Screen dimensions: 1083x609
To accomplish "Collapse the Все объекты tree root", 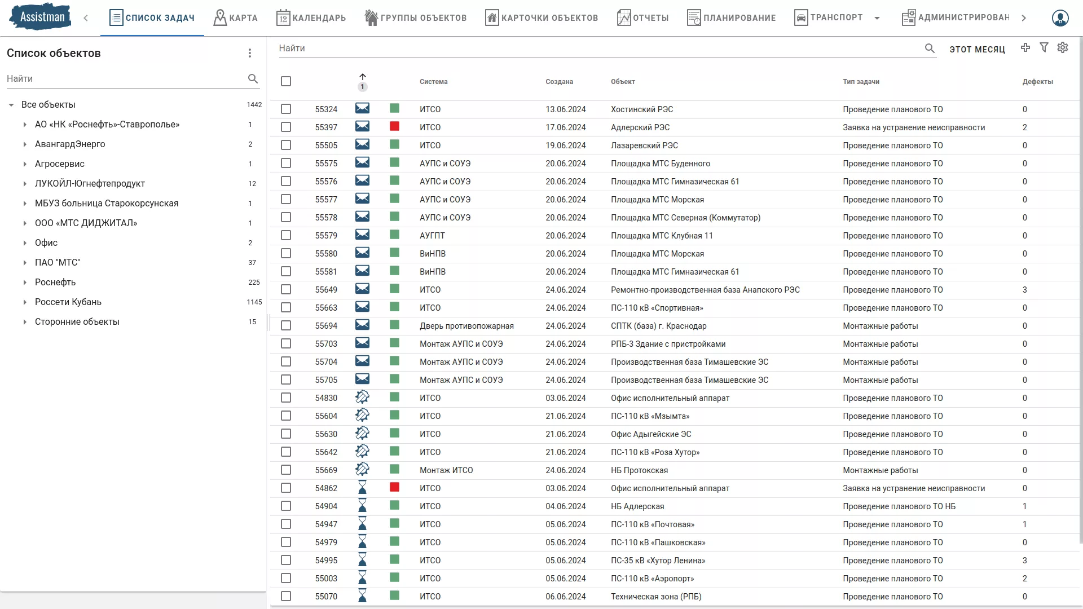I will [11, 105].
